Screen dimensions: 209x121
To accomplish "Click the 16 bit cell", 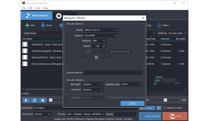I will click(x=181, y=51).
